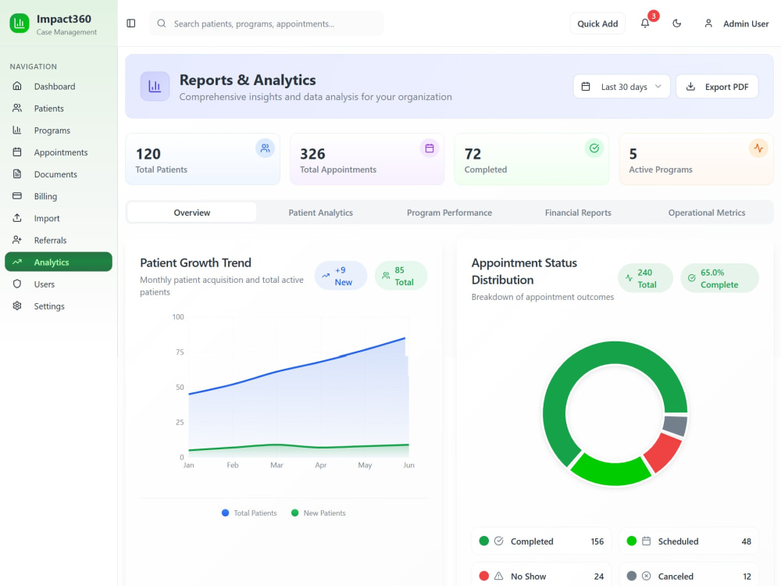Click the Patient Growth Trend heading

tap(195, 263)
